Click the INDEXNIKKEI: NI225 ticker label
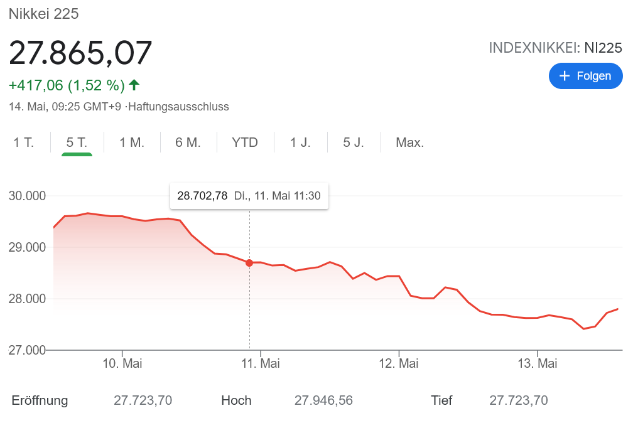This screenshot has width=633, height=423. pos(555,48)
